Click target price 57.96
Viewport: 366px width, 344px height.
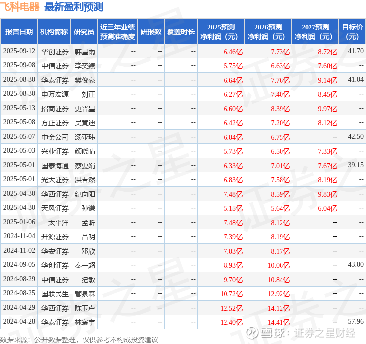[356, 321]
